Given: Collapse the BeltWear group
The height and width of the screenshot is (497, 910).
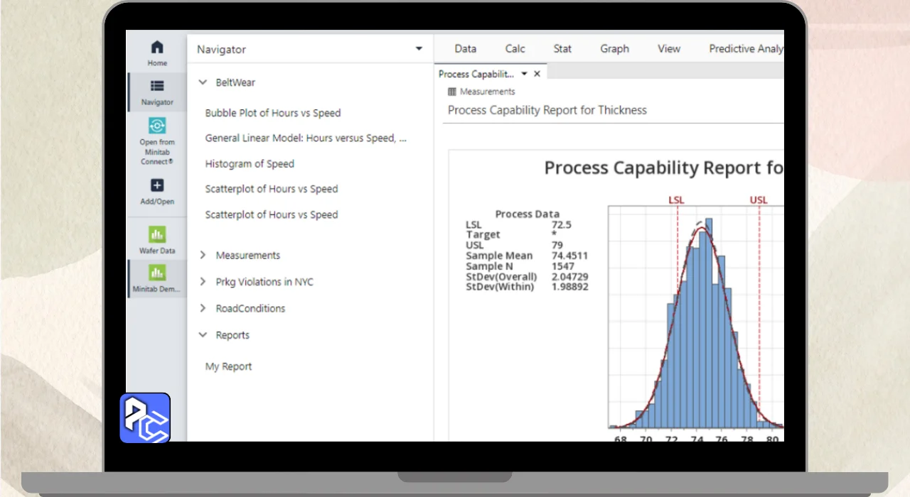Looking at the screenshot, I should (x=203, y=82).
